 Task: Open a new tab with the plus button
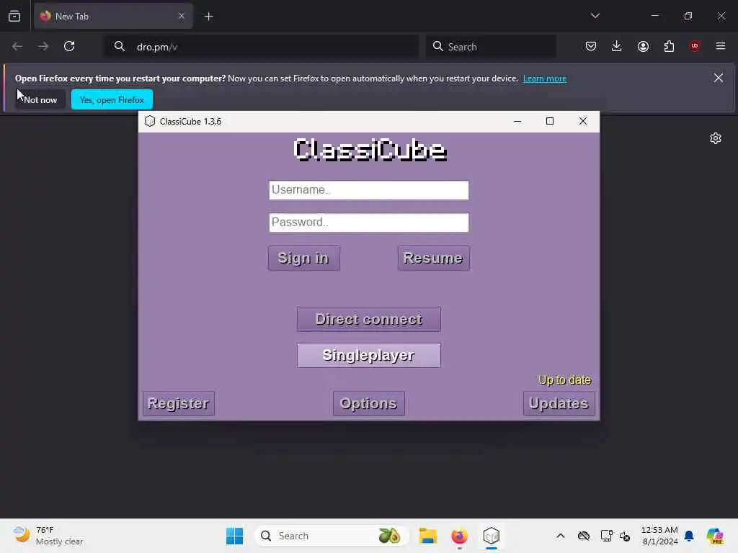[208, 17]
